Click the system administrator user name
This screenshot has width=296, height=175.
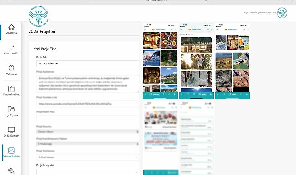[260, 12]
